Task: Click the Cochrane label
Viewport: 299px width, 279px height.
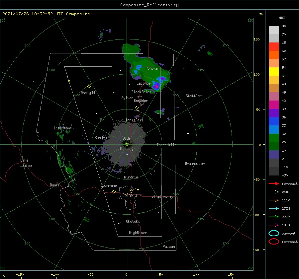Action: point(109,185)
